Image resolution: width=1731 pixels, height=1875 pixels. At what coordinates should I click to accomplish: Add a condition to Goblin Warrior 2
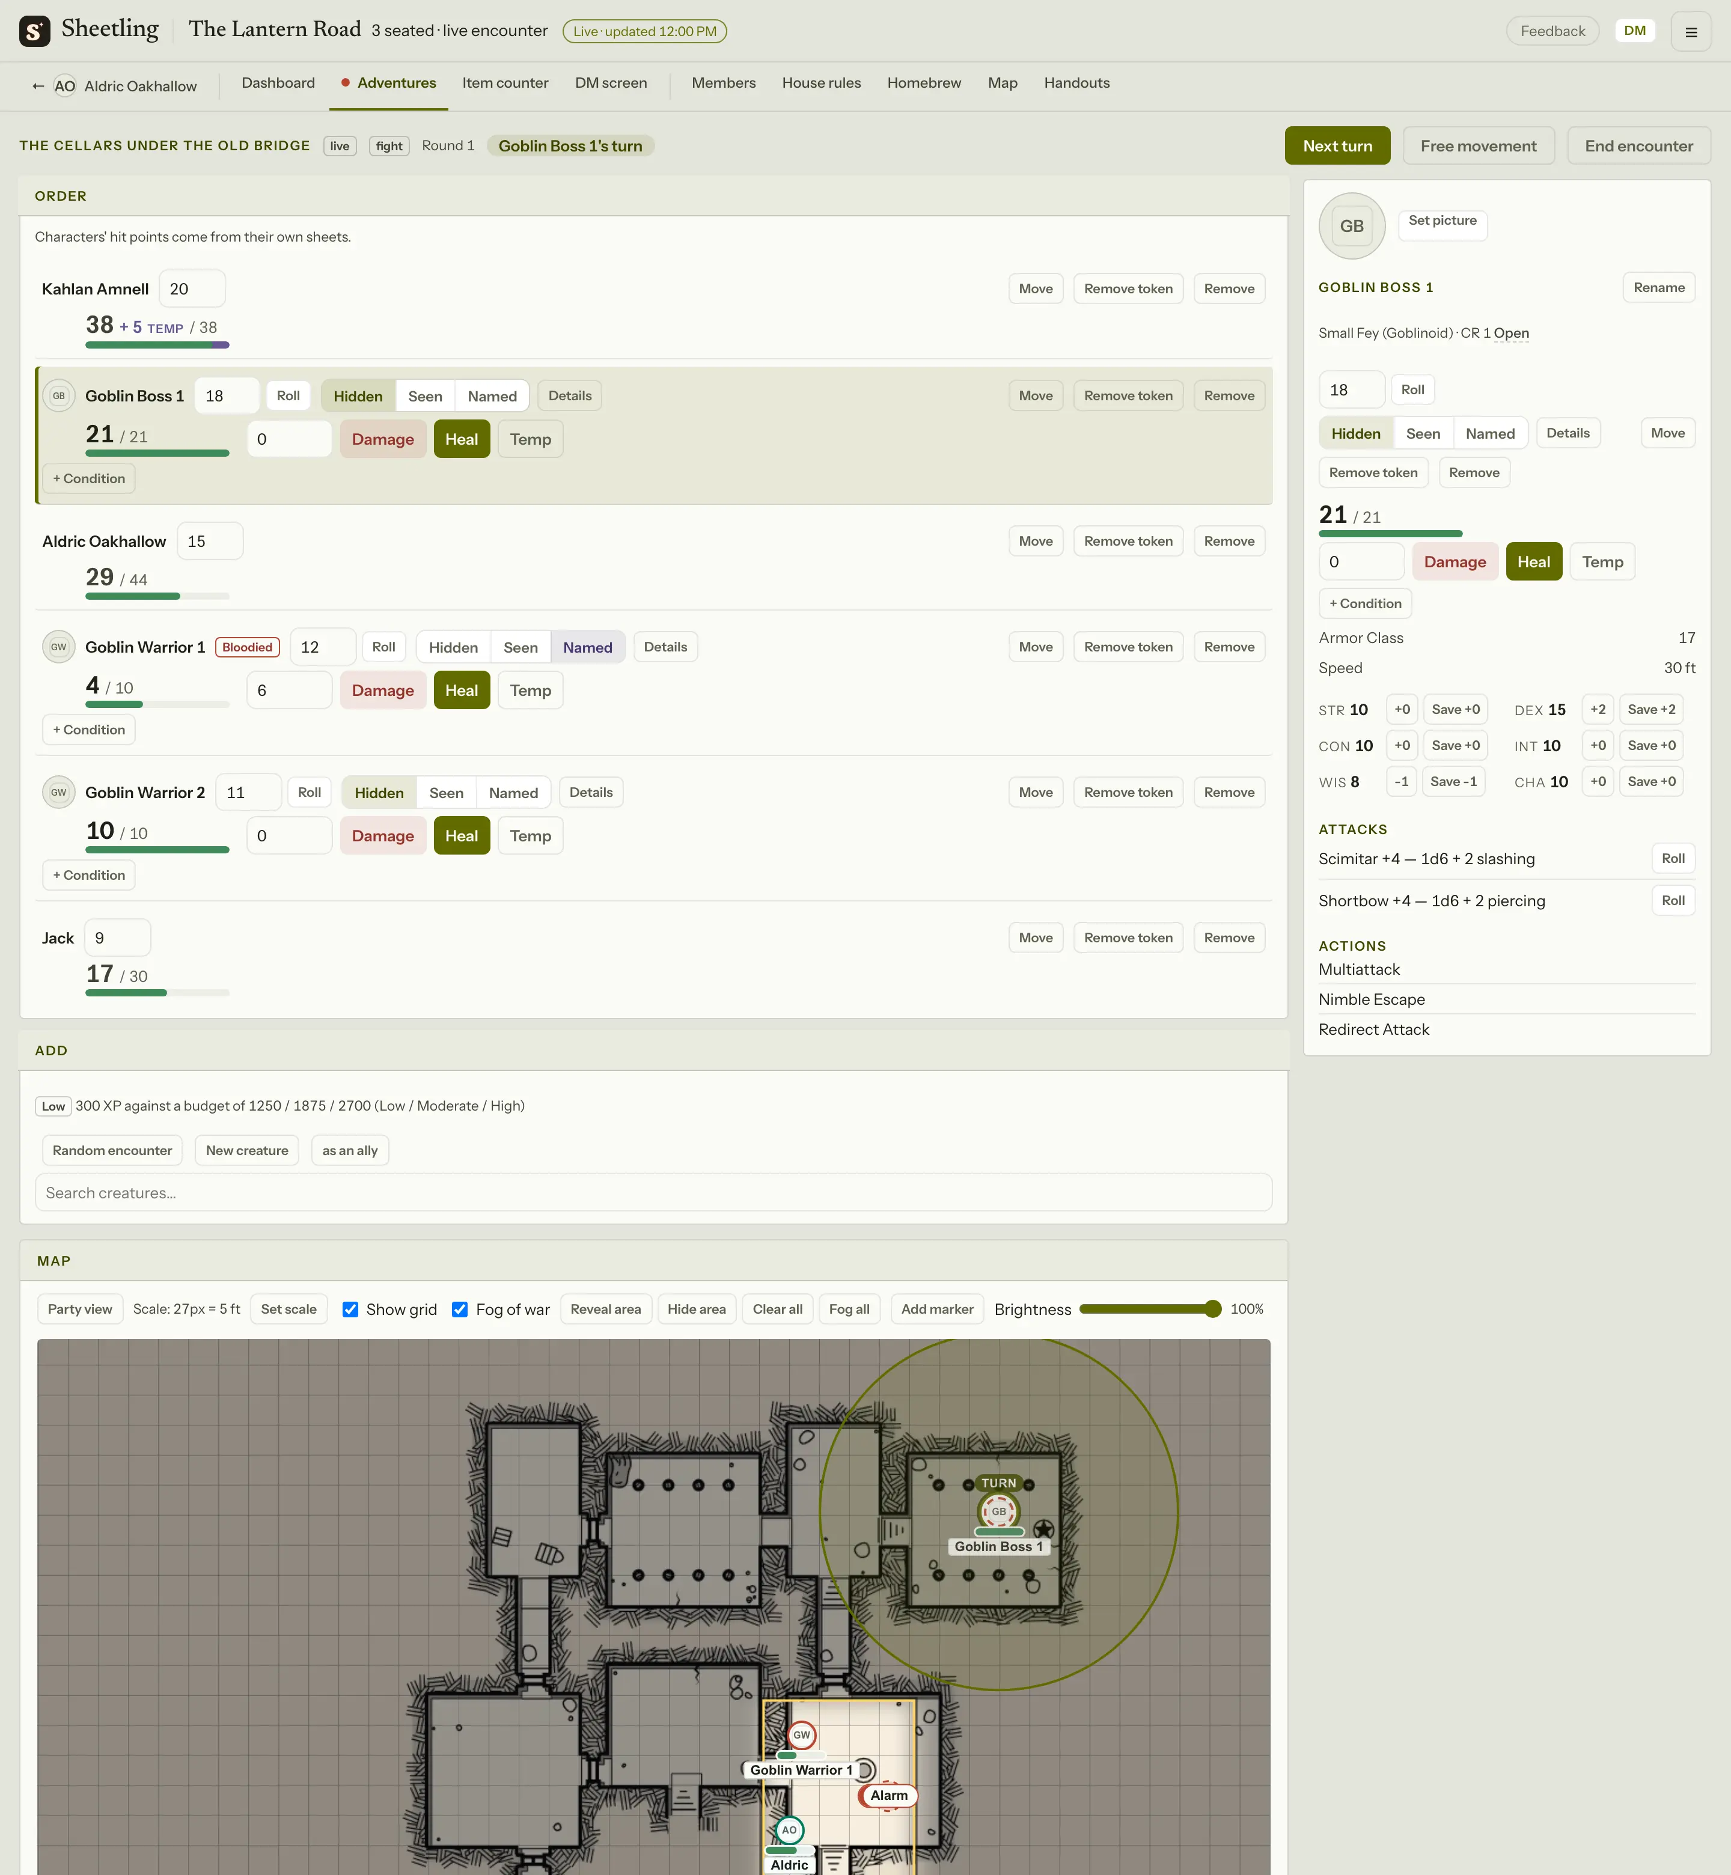89,875
